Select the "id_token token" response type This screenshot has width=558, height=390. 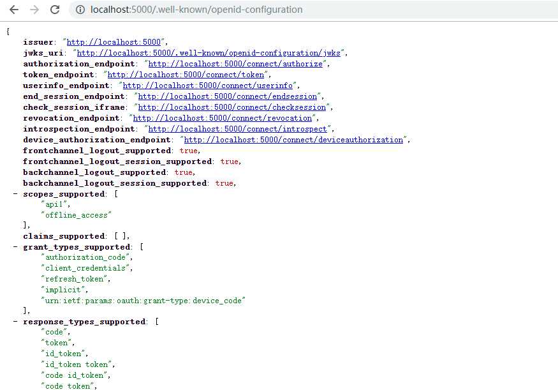tap(77, 364)
